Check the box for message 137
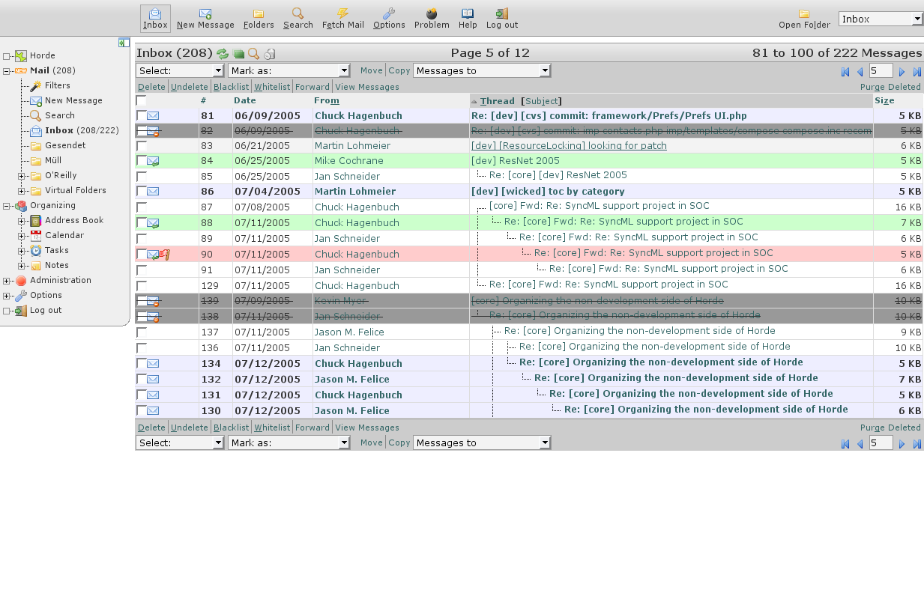The width and height of the screenshot is (924, 590). click(142, 332)
